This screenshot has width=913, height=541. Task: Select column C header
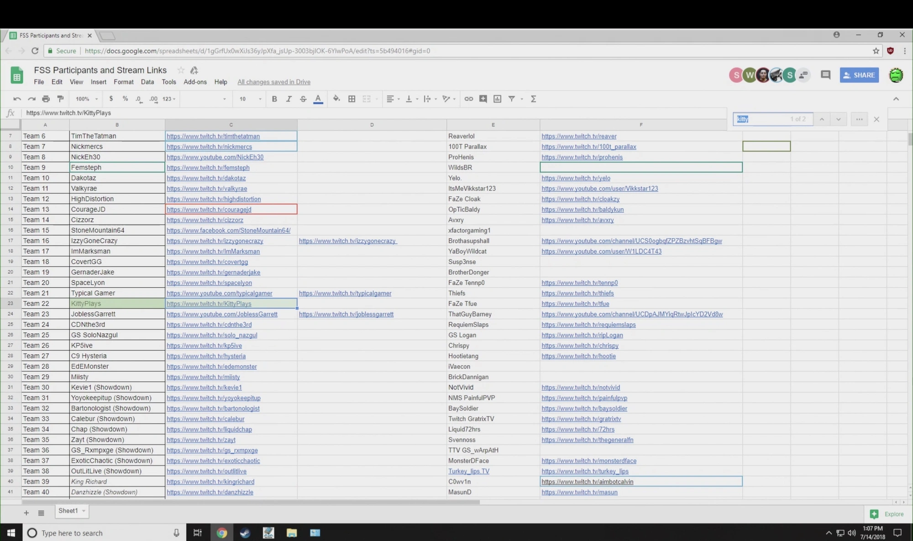tap(231, 125)
